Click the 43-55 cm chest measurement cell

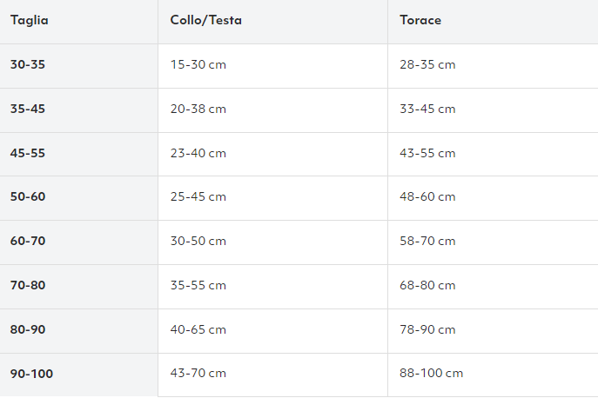(x=427, y=153)
